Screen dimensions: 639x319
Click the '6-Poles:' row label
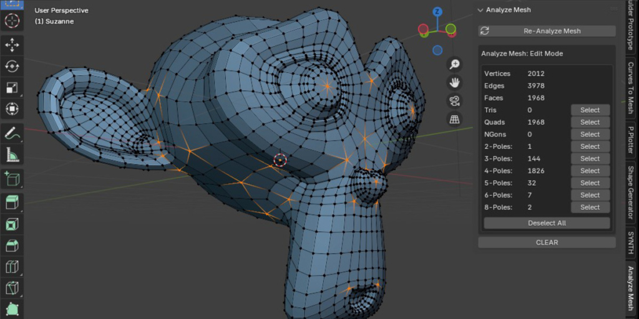tap(498, 195)
